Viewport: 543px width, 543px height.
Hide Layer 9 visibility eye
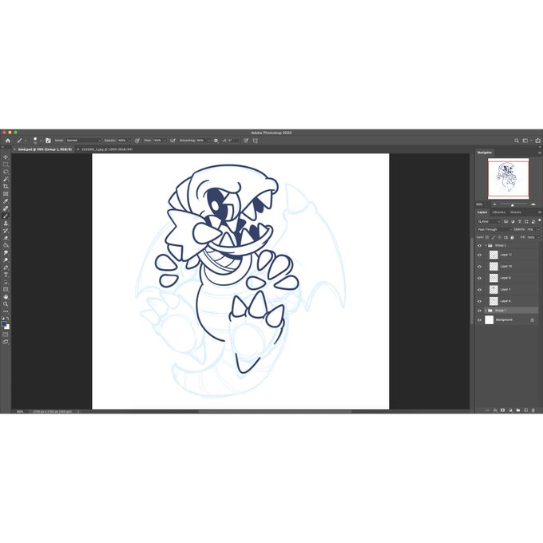480,278
